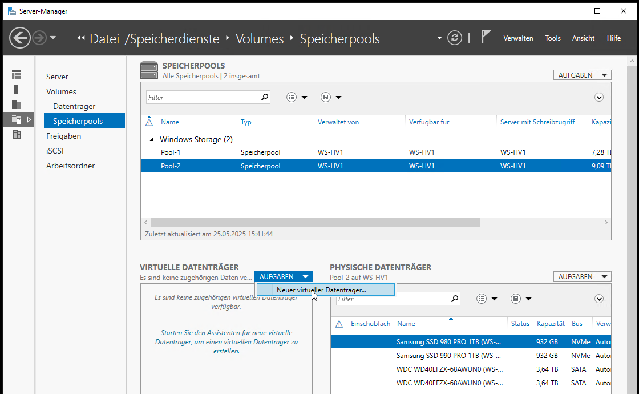Open Virtuelle Datenträger AUFGABEN dropdown
Image resolution: width=639 pixels, height=394 pixels.
pos(284,276)
